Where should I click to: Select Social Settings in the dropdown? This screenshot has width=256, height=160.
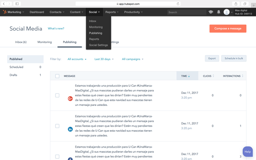[99, 45]
